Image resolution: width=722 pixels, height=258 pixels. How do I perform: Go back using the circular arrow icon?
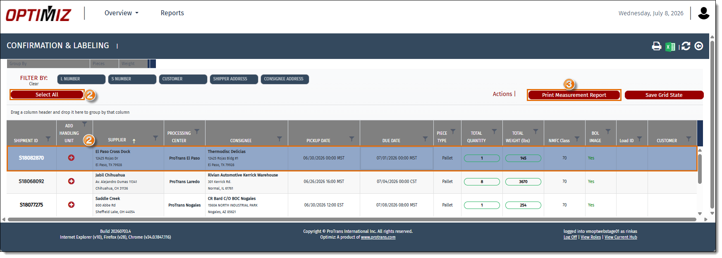(699, 46)
